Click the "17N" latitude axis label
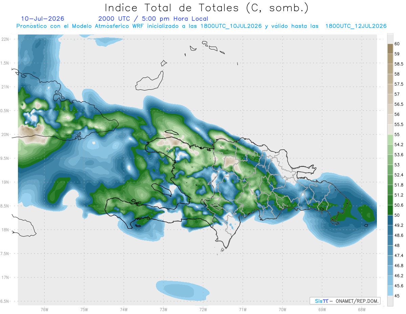 tap(5, 278)
